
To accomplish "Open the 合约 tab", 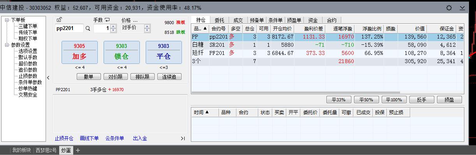I will 331,20.
